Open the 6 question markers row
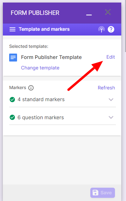 pos(63,117)
